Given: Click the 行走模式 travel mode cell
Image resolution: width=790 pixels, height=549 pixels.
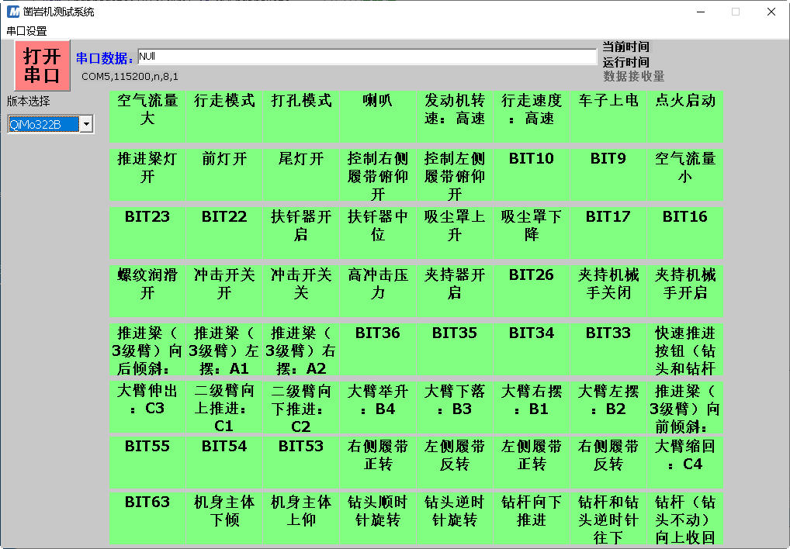Looking at the screenshot, I should (224, 115).
